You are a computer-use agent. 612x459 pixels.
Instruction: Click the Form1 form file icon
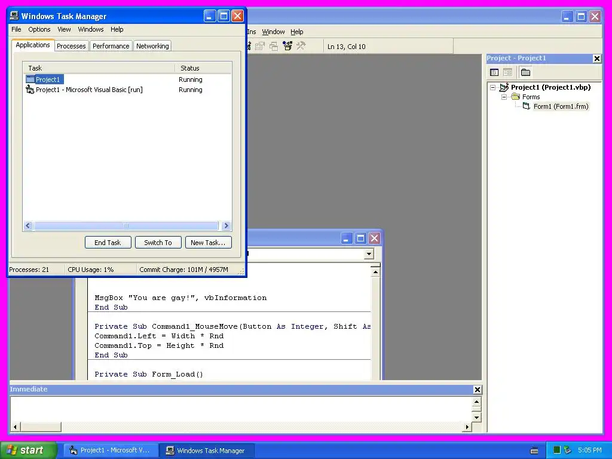tap(527, 106)
